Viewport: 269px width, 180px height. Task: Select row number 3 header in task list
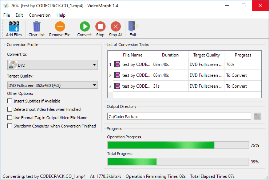110,86
